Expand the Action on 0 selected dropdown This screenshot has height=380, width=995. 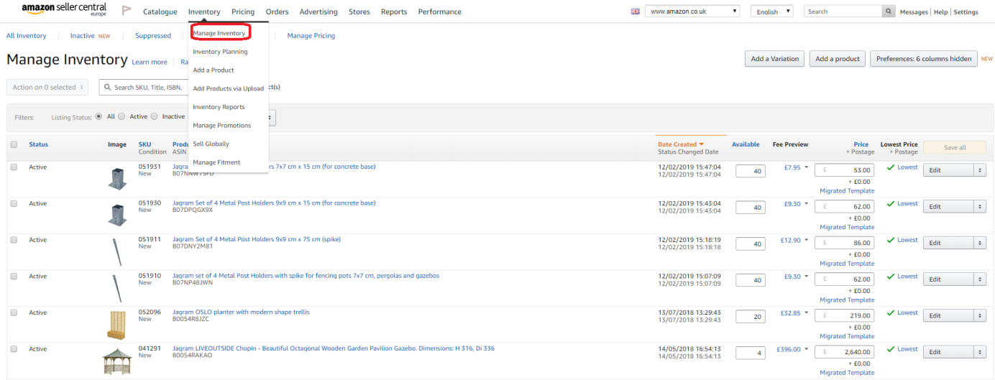tap(47, 87)
